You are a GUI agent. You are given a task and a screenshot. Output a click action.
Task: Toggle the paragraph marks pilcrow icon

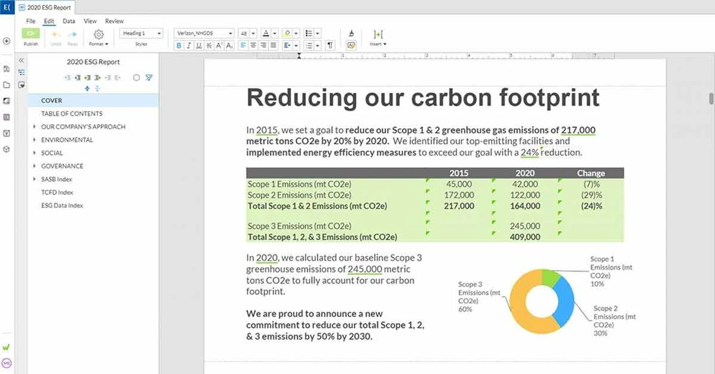[329, 45]
